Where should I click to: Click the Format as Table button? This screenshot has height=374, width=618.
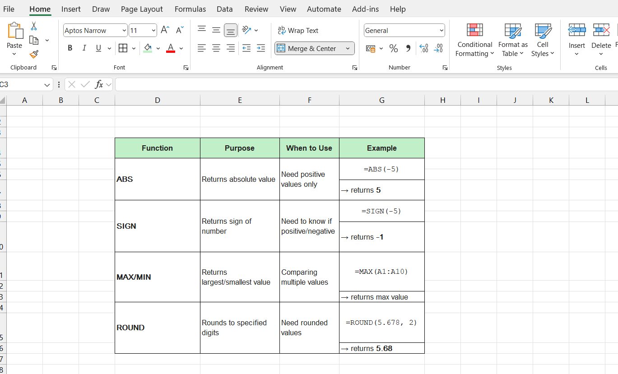pos(513,40)
